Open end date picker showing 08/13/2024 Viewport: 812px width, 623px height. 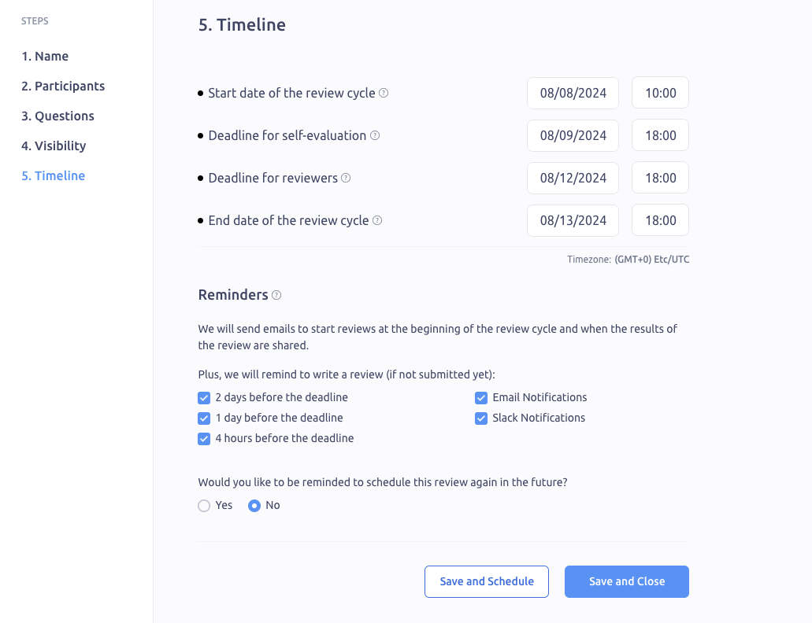coord(573,220)
